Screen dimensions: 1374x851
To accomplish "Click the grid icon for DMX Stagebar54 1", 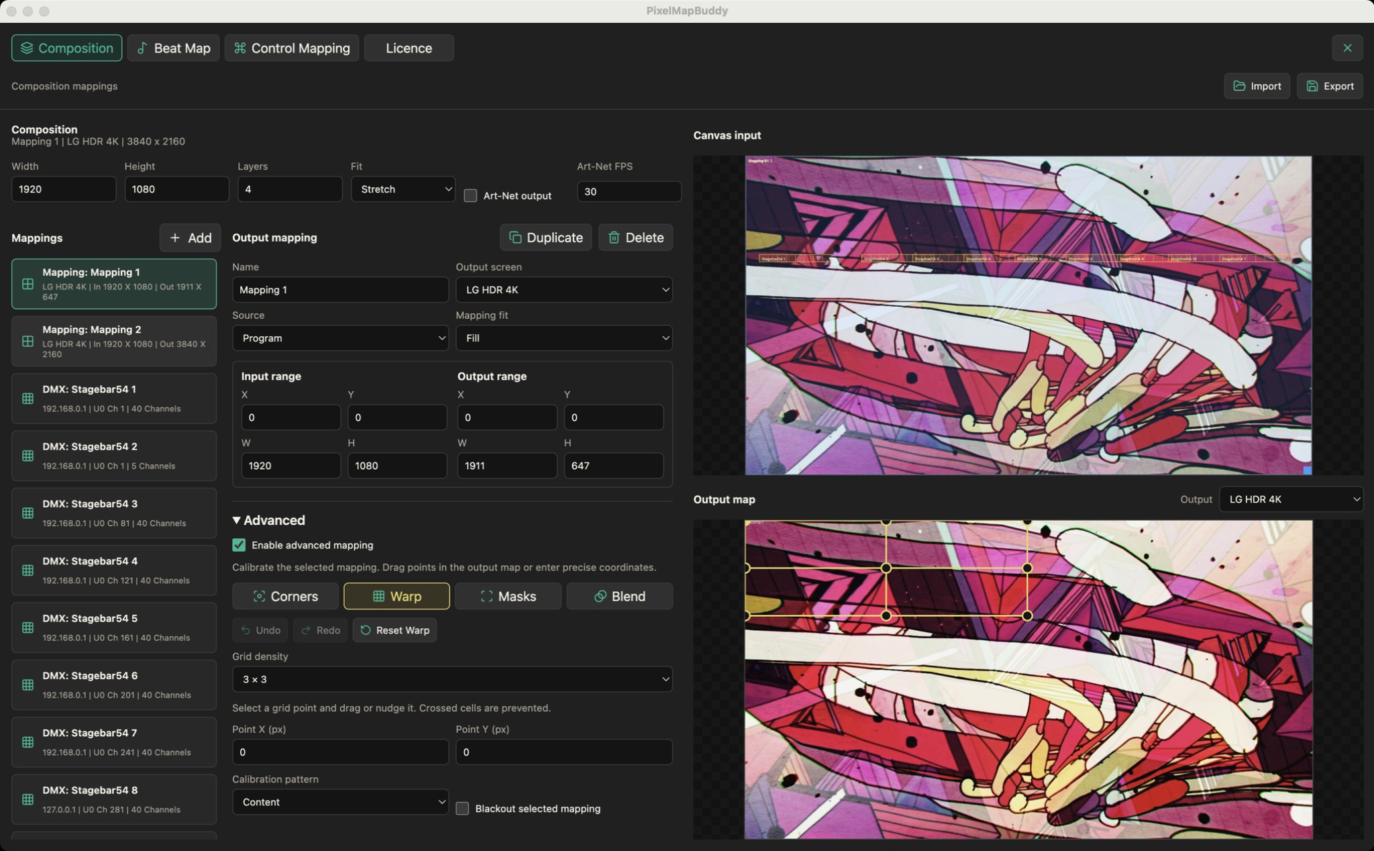I will (28, 399).
